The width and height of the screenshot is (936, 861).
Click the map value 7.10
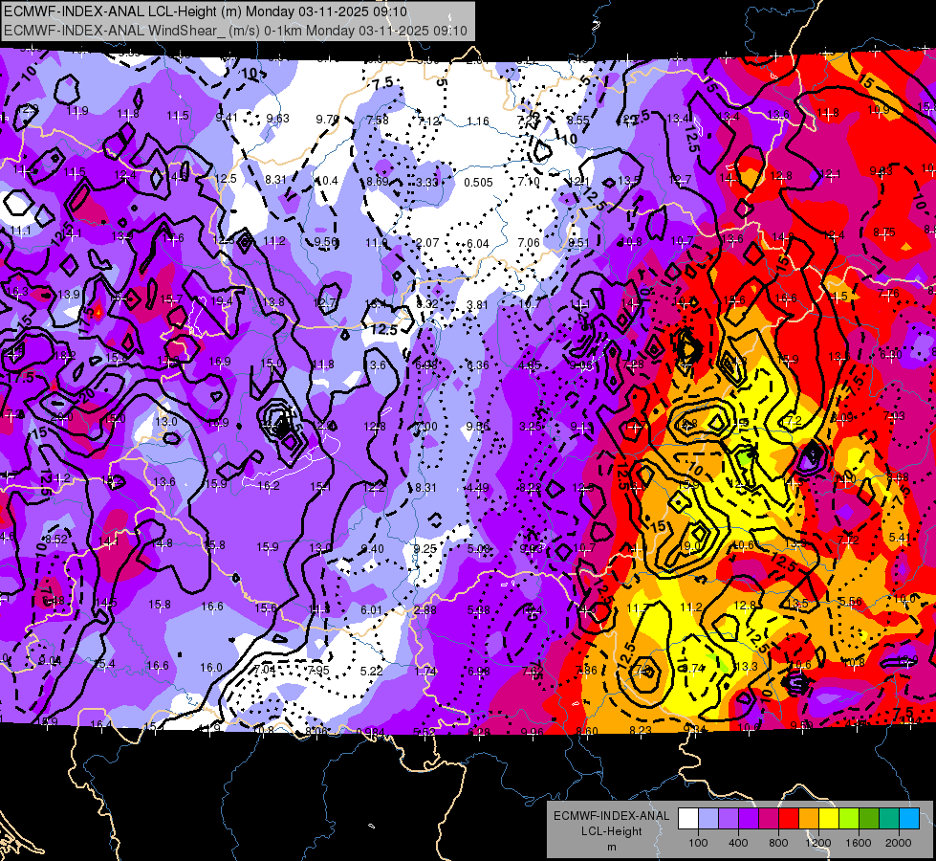pos(529,181)
